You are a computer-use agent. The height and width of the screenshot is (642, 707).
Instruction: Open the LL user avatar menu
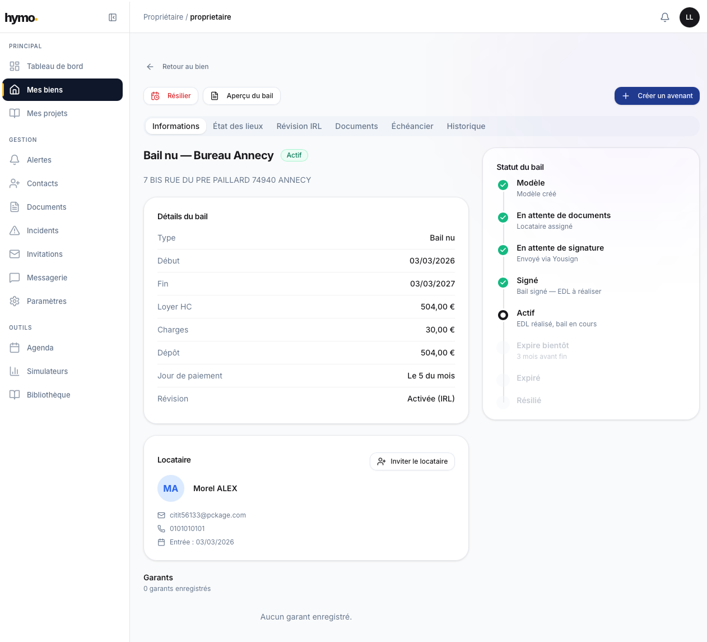coord(689,17)
